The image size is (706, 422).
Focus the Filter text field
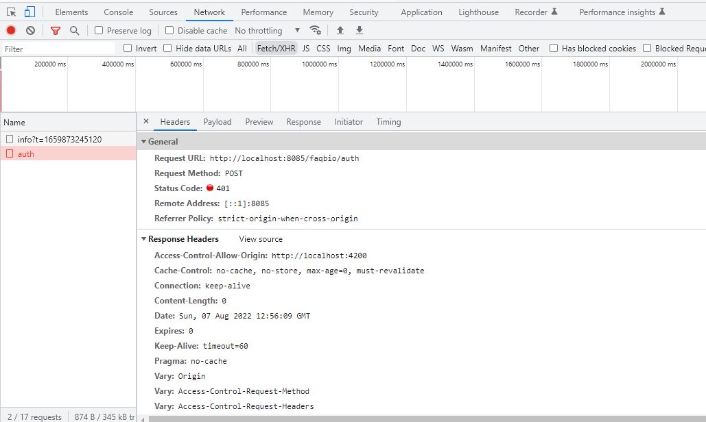pos(58,49)
